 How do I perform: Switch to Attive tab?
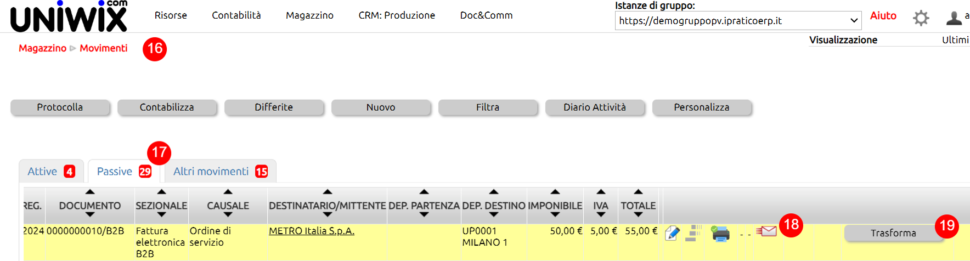50,172
